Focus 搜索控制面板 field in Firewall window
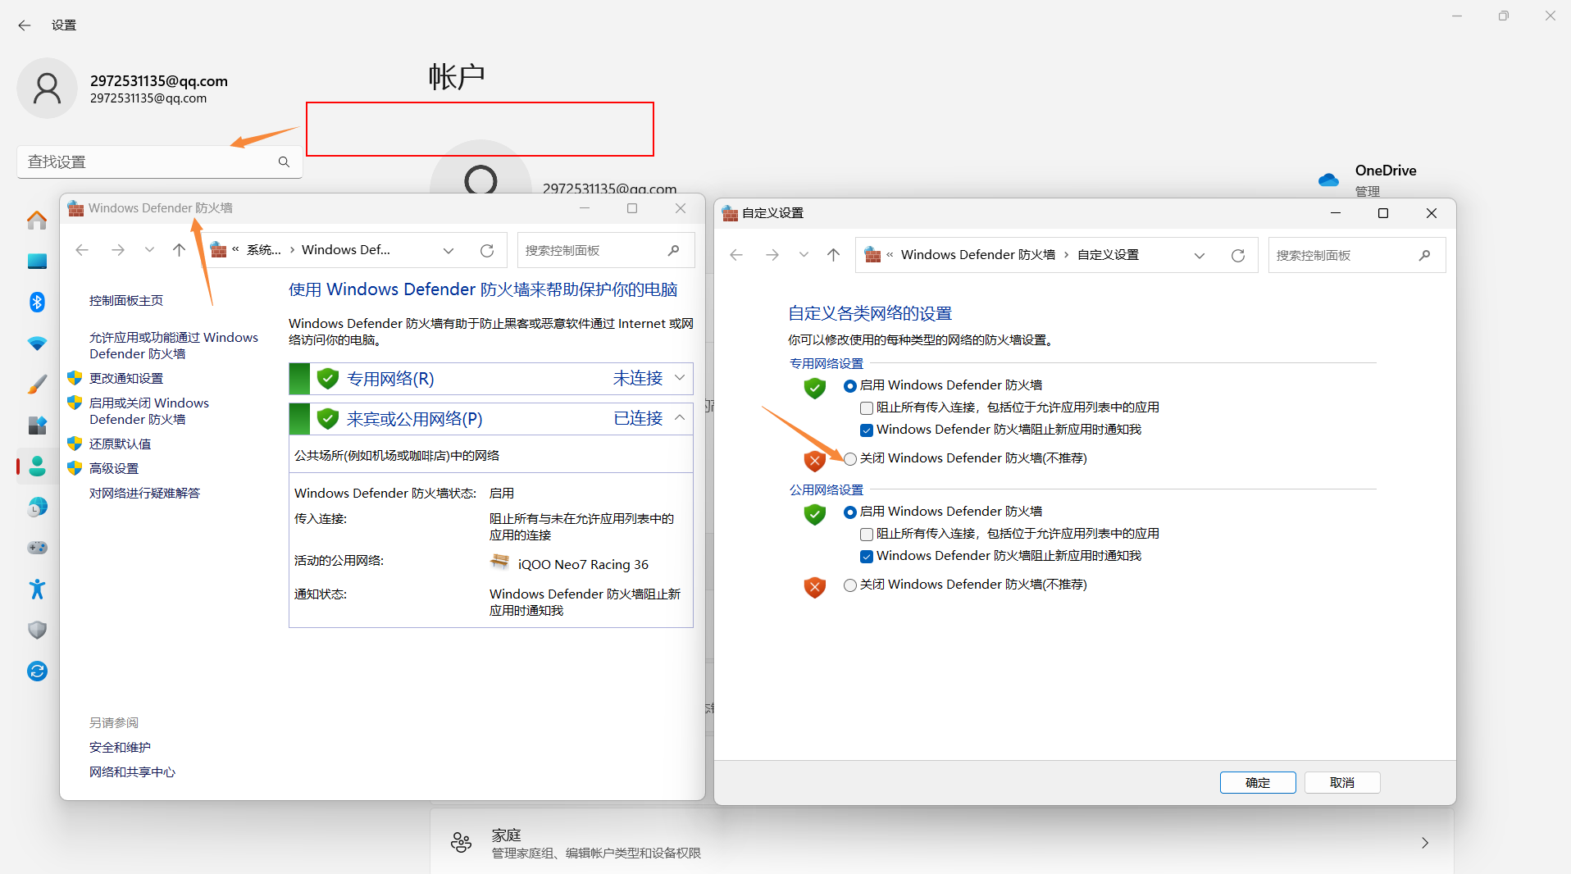Image resolution: width=1571 pixels, height=874 pixels. click(606, 250)
